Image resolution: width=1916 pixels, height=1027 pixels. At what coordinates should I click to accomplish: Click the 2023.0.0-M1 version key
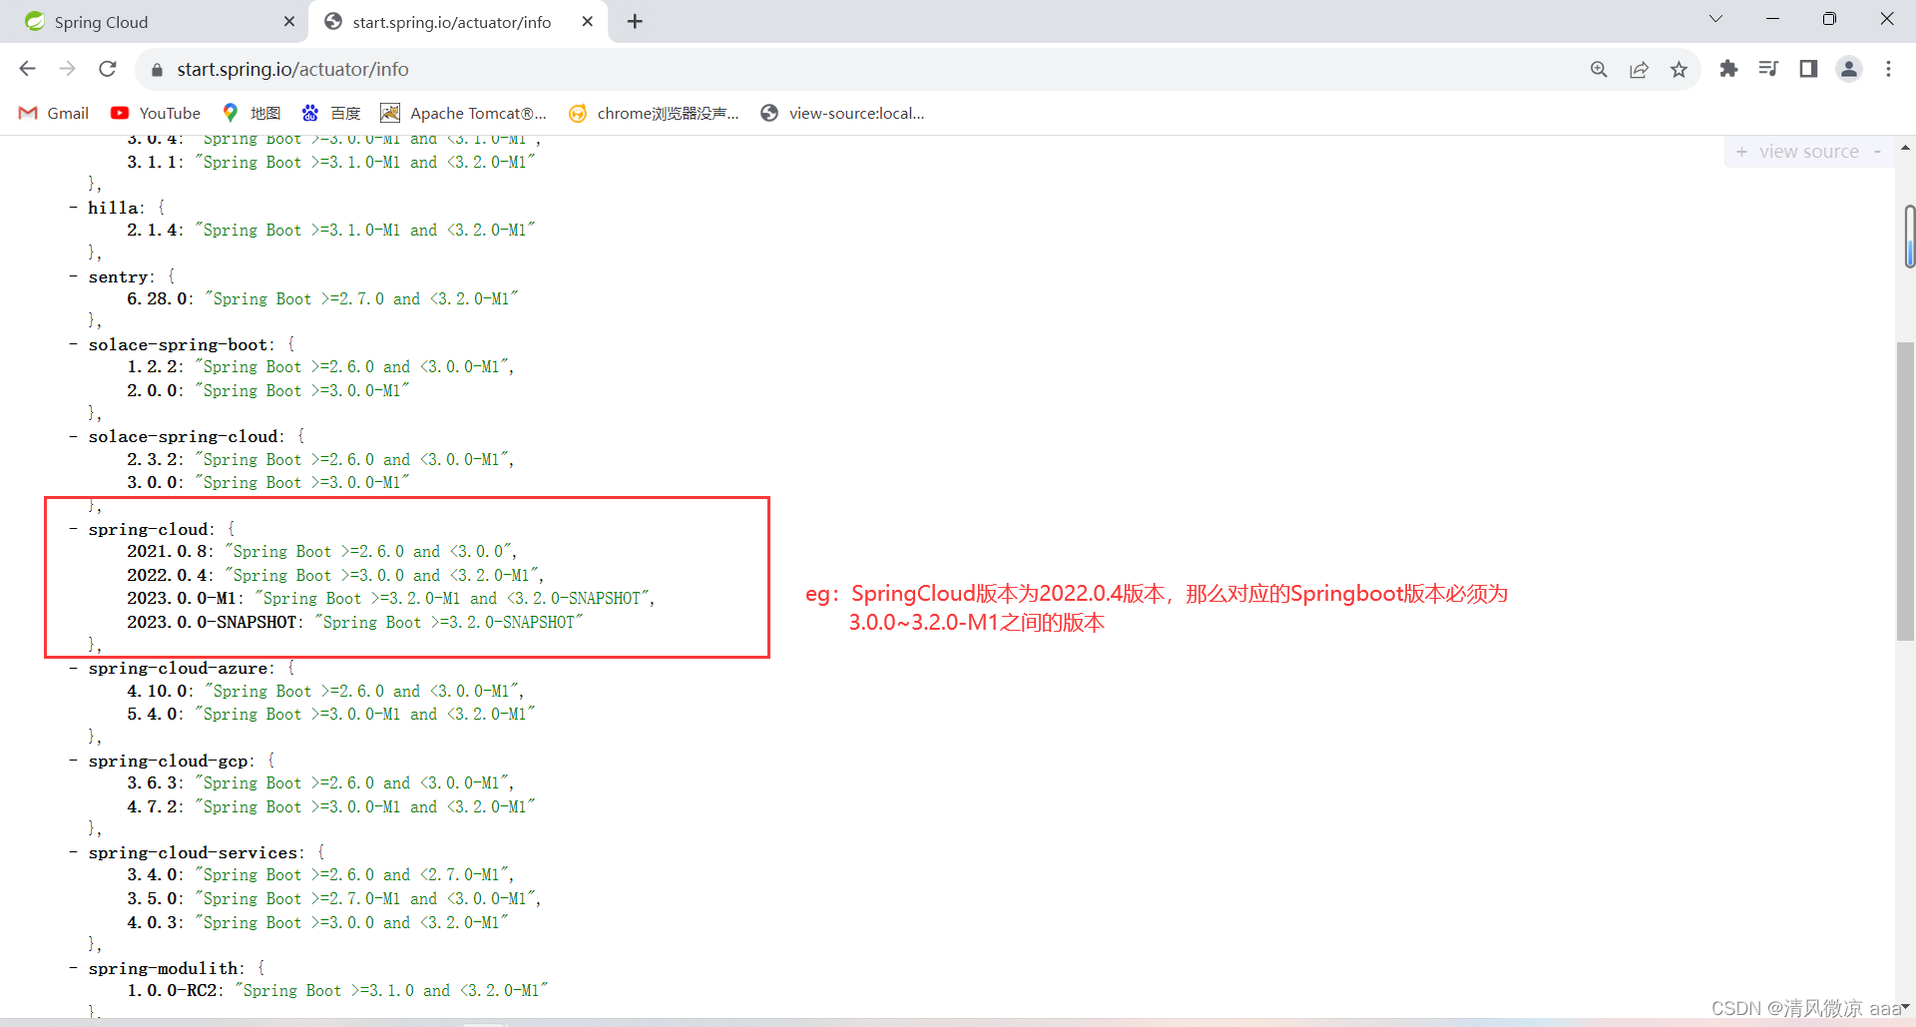[183, 598]
